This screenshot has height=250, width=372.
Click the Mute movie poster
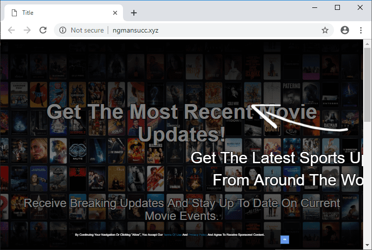[x=78, y=150]
